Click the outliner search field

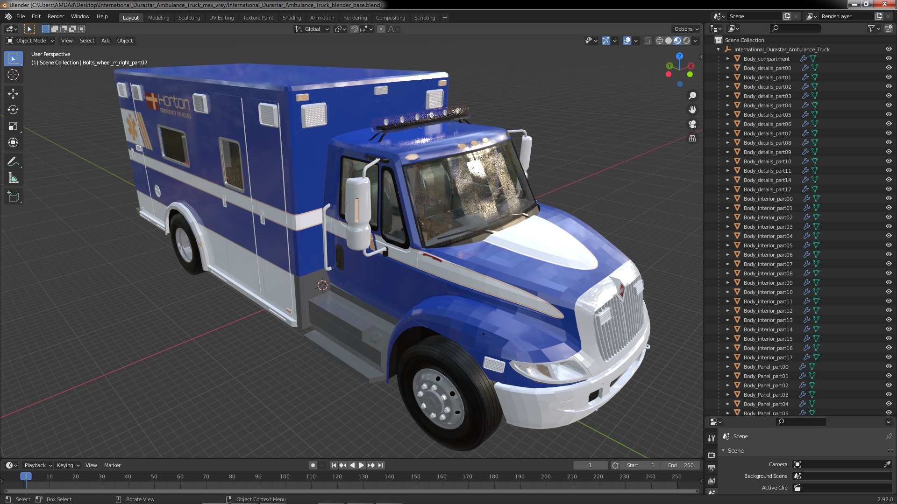click(x=795, y=28)
